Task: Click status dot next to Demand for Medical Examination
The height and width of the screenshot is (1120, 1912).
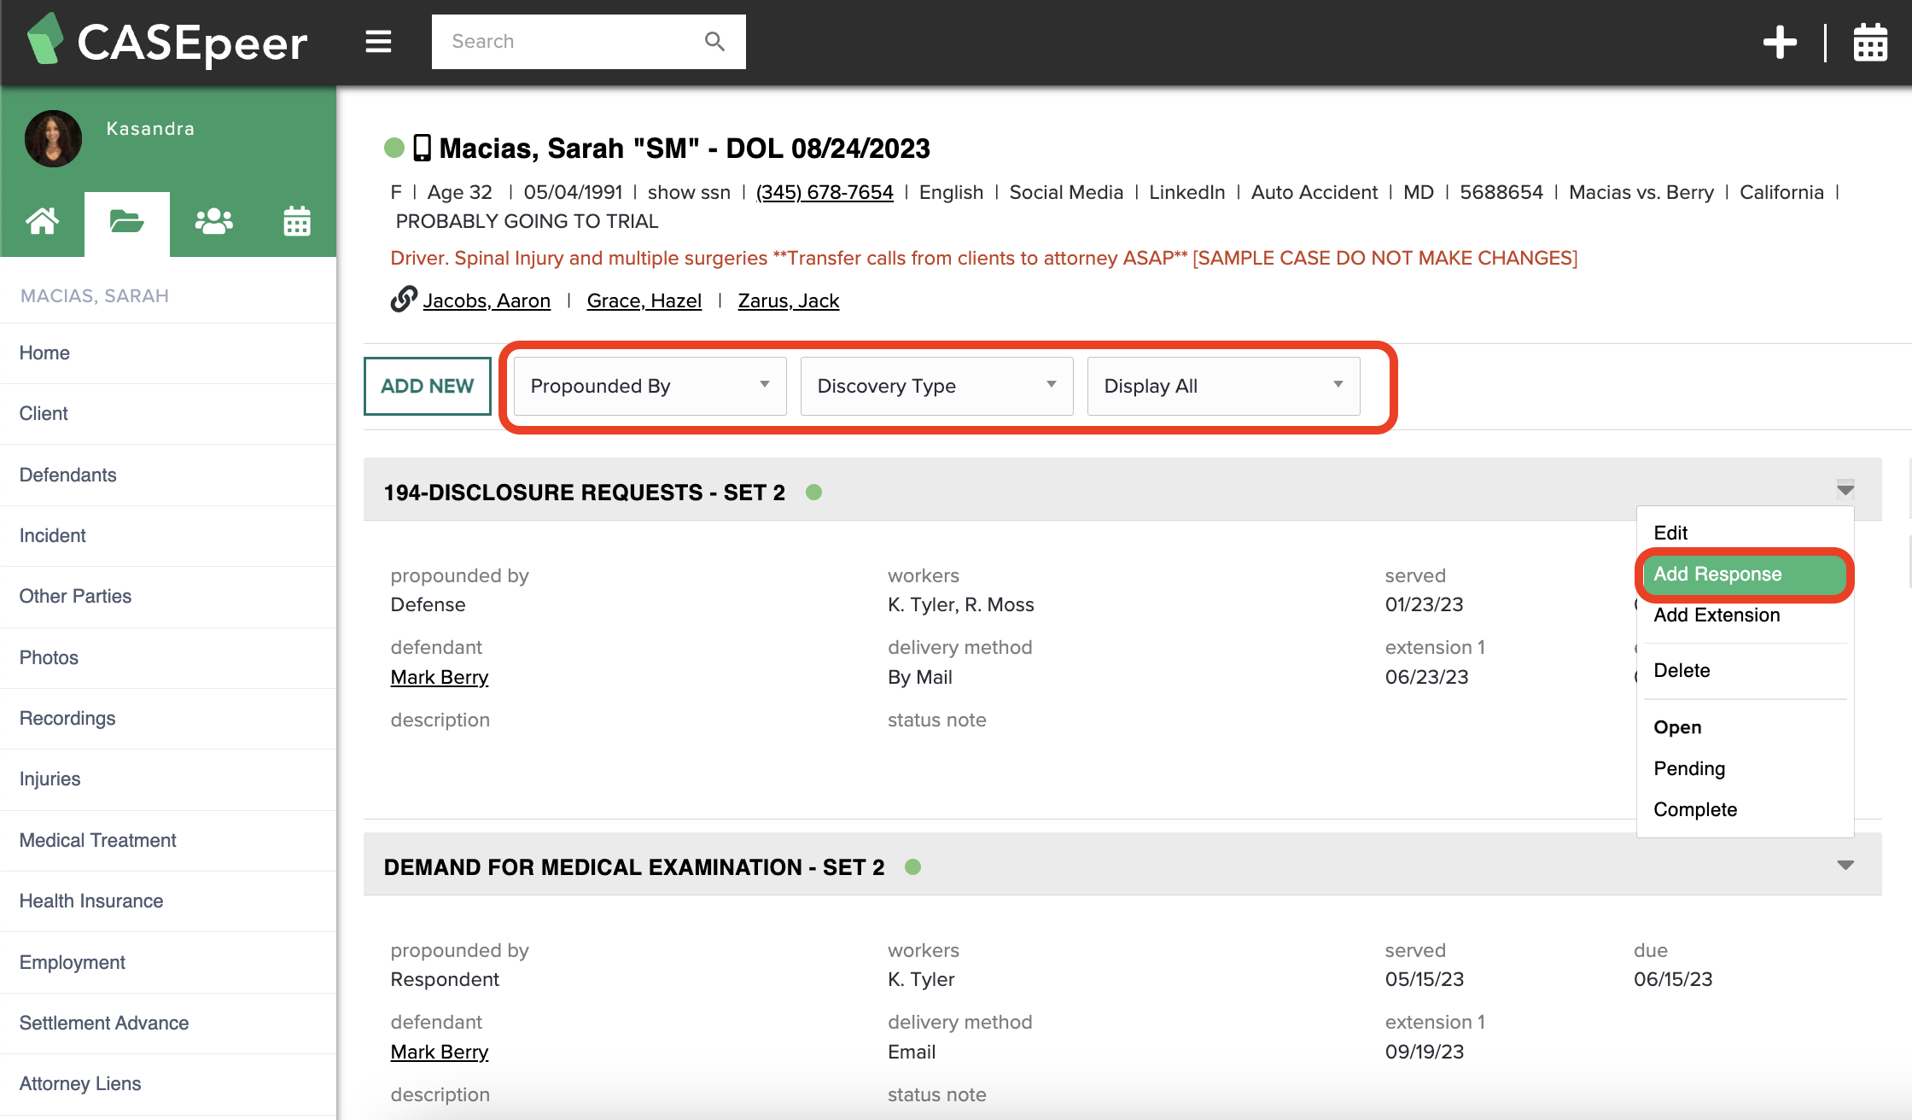Action: (912, 866)
